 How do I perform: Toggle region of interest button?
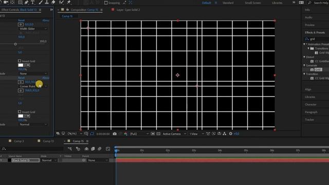pos(153,134)
